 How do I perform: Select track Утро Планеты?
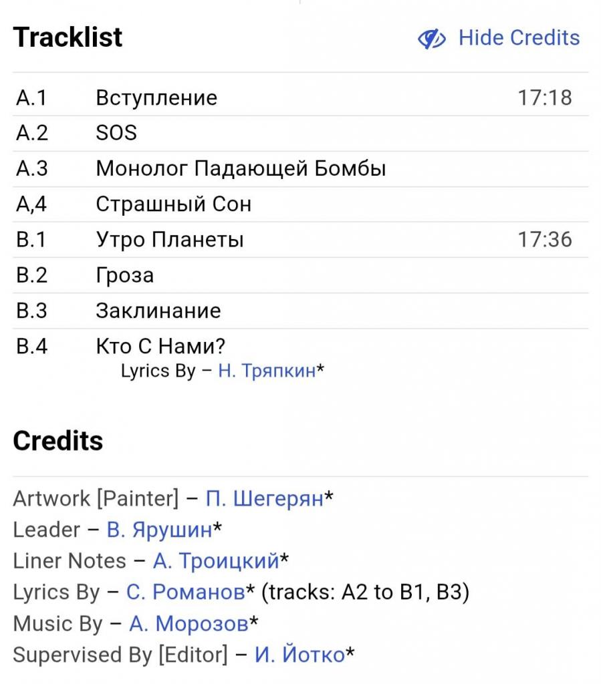tap(170, 239)
